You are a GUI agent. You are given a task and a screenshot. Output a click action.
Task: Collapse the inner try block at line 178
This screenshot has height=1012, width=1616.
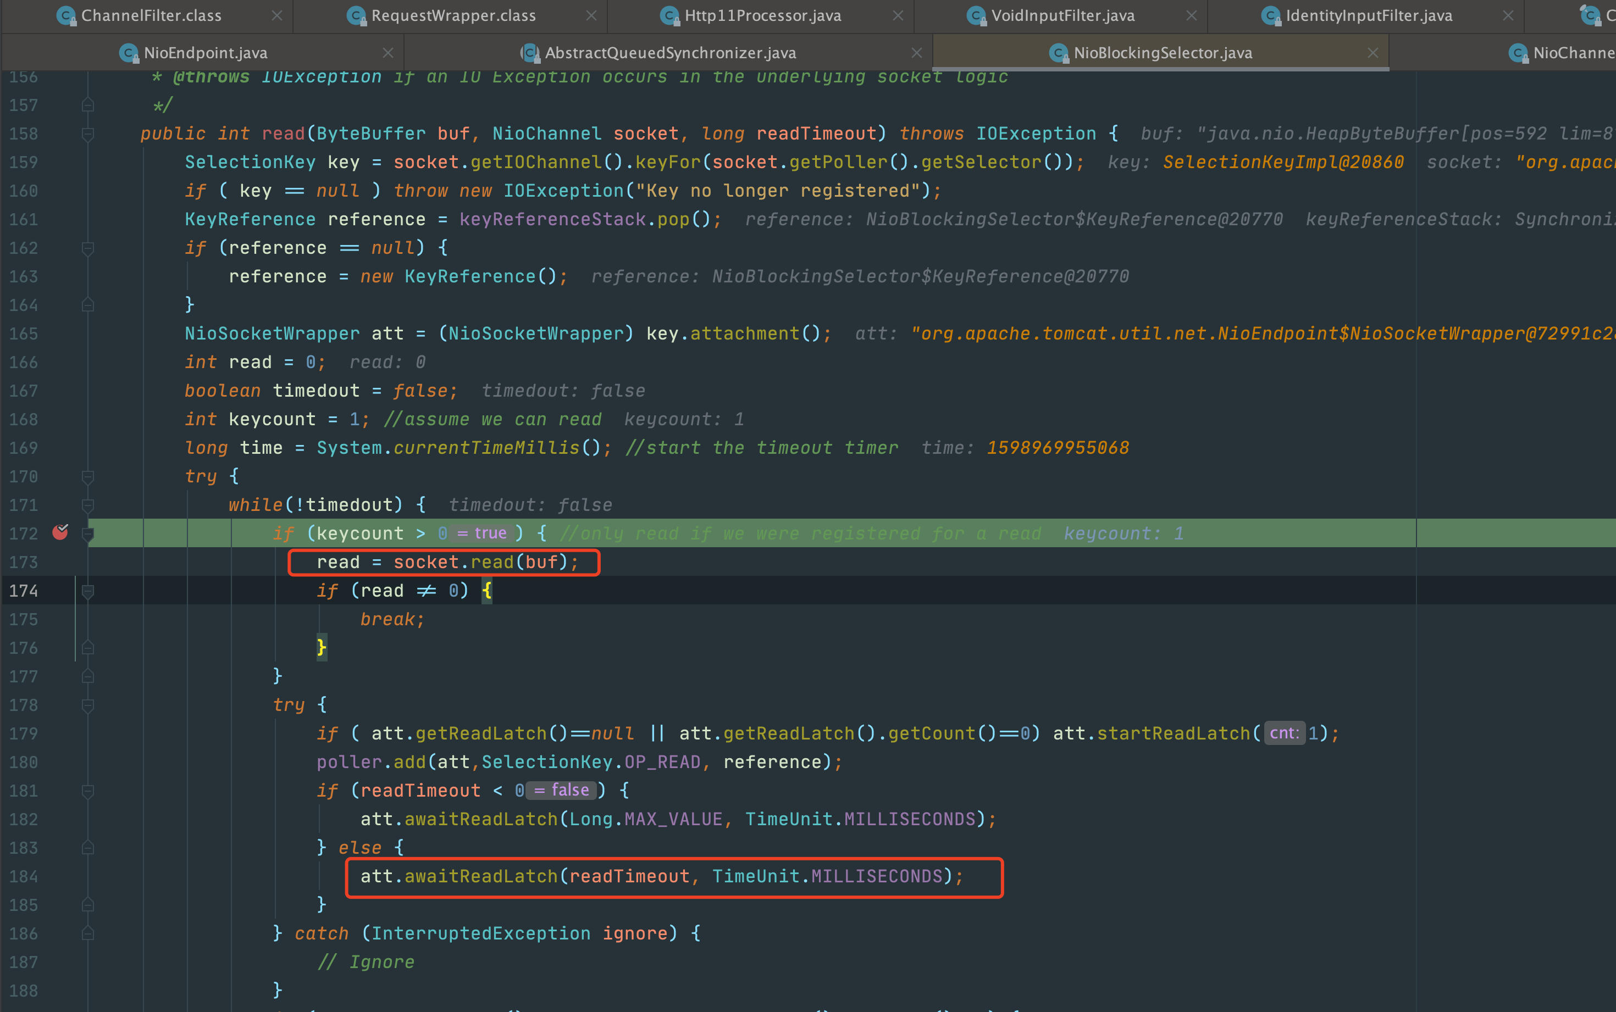tap(88, 705)
